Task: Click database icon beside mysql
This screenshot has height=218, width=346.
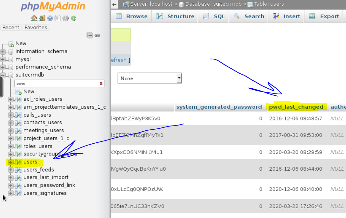Action: click(x=10, y=59)
